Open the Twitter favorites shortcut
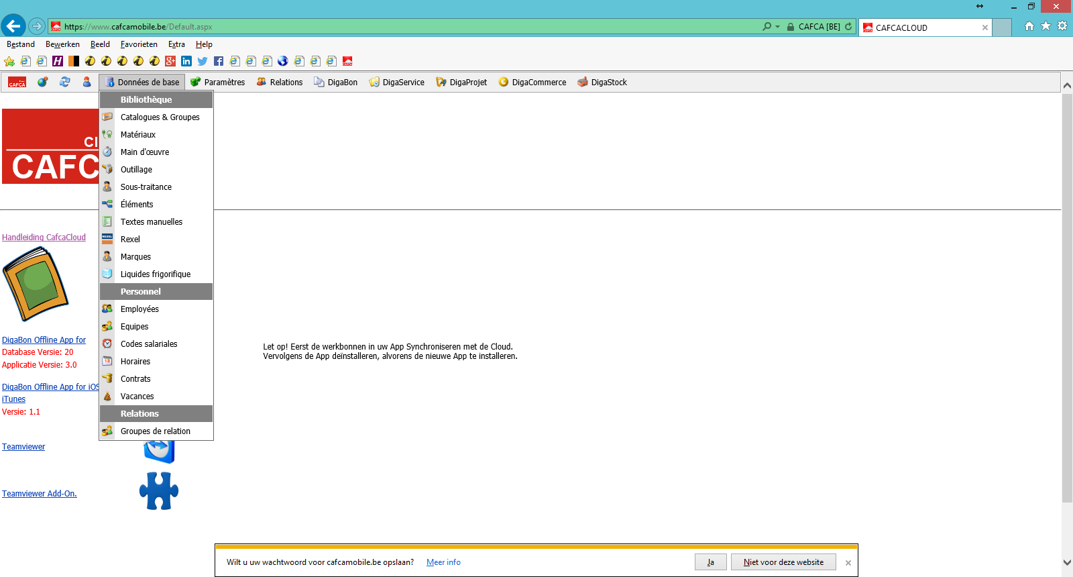 click(203, 61)
